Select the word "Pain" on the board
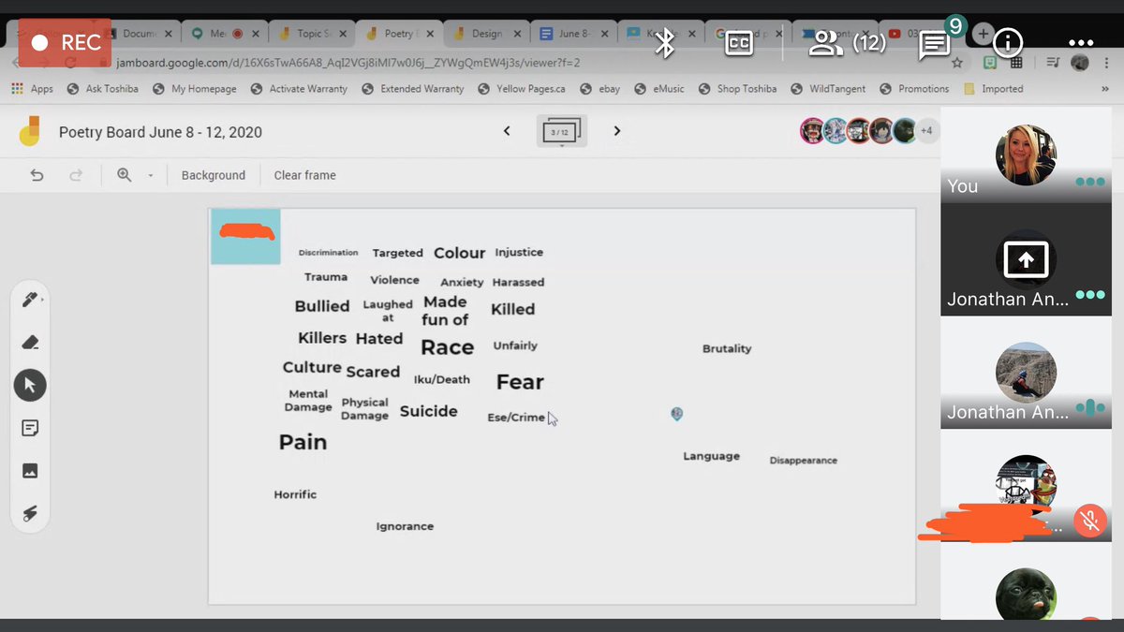 point(303,442)
